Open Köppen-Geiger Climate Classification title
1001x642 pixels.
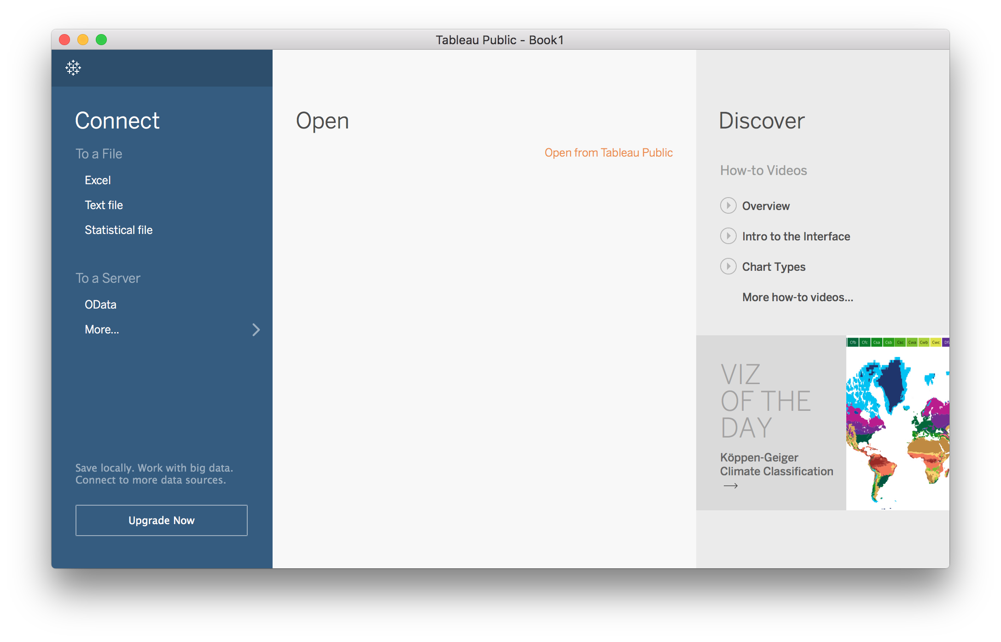(776, 464)
